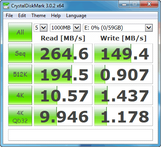Open the Theme menu
Screen dimensions: 161x147
point(39,16)
